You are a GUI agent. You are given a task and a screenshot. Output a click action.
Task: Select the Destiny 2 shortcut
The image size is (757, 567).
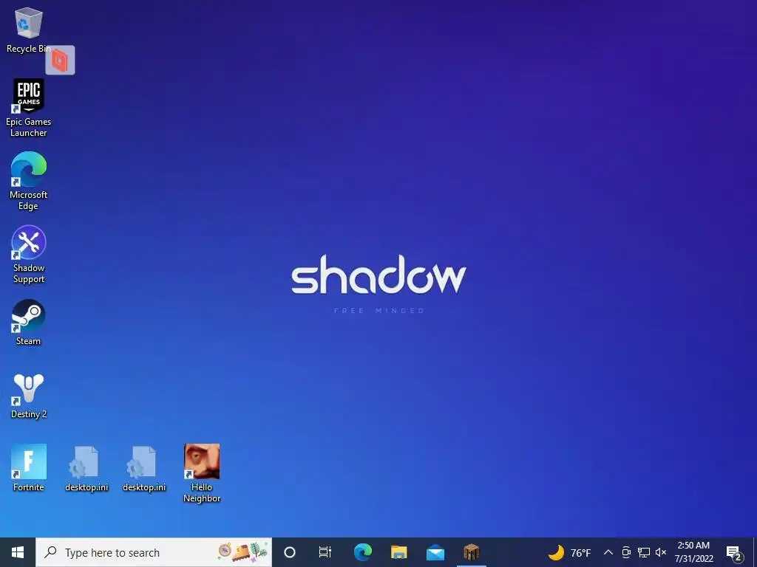point(29,396)
